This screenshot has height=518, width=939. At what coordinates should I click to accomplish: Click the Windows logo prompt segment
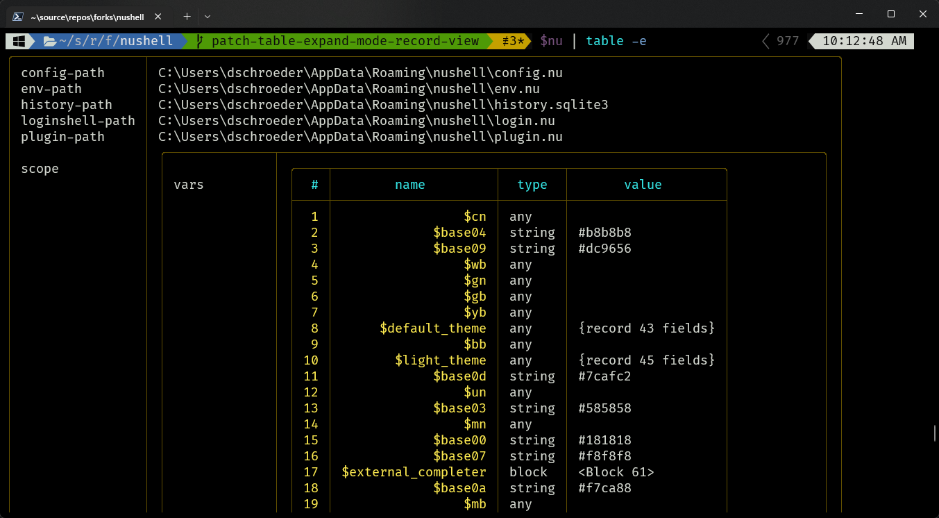pyautogui.click(x=19, y=41)
